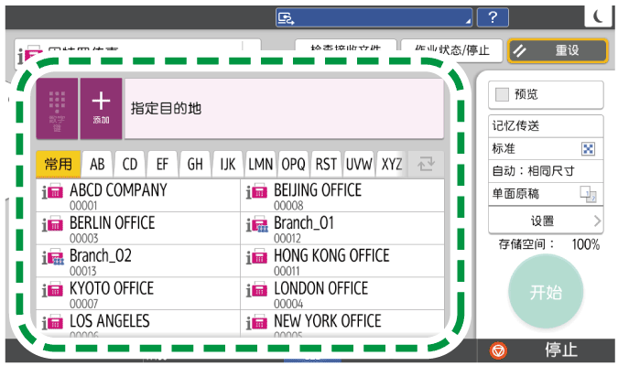
Task: Tap the 单面原稿 original sides icon
Action: pyautogui.click(x=588, y=193)
